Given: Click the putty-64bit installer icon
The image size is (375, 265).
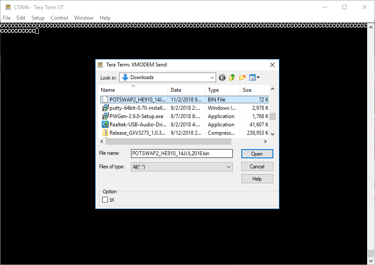Looking at the screenshot, I should point(105,108).
